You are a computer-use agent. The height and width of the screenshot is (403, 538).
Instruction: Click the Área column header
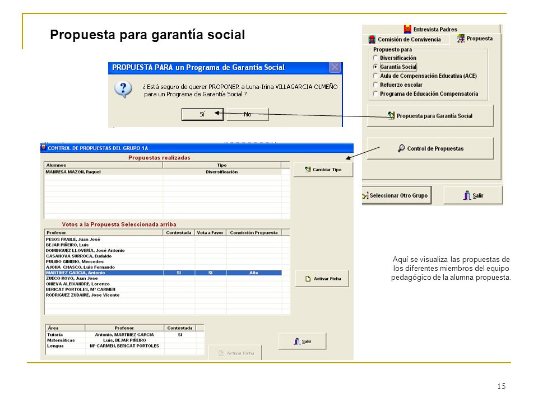coord(65,328)
